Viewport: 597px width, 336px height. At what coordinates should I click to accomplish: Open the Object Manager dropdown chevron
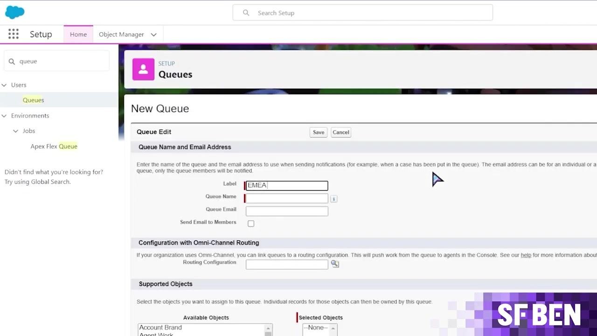tap(153, 35)
